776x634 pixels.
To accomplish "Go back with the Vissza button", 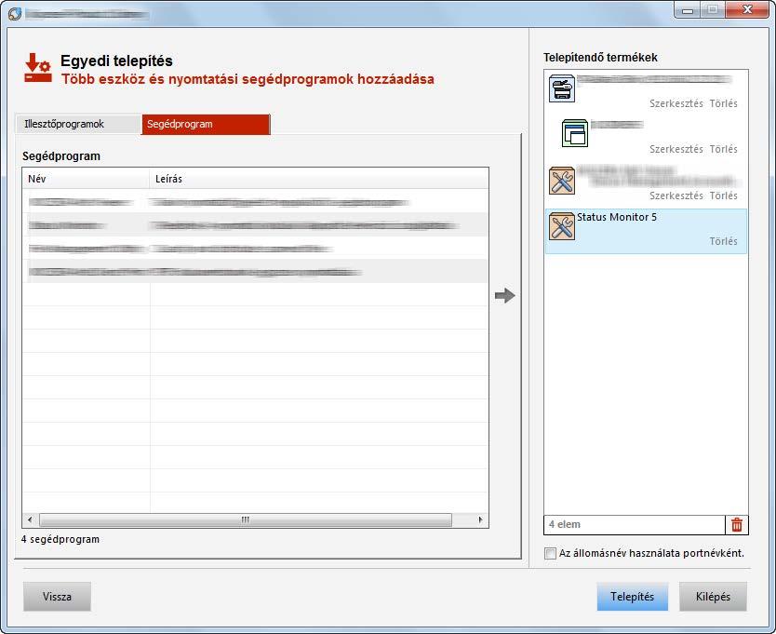I will tap(57, 597).
